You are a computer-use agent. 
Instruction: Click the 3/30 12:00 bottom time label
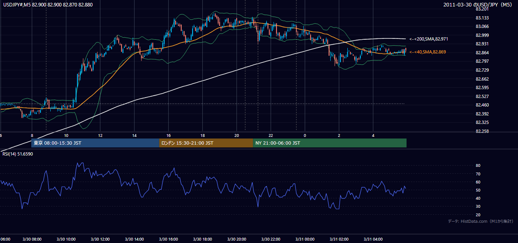point(100,239)
